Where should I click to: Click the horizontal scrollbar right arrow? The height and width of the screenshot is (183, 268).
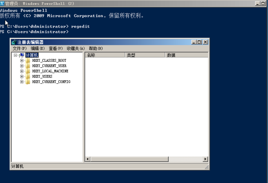(205, 159)
